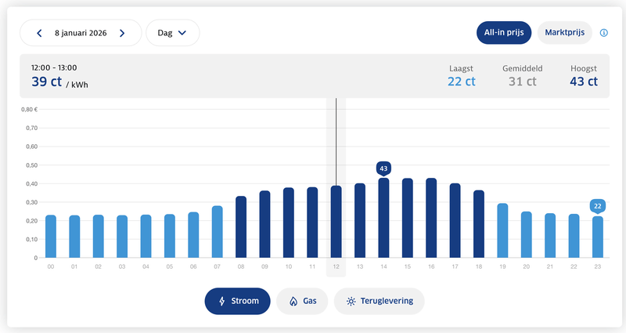Select the bar for hour 00
Screen dimensions: 626x333
(51, 237)
